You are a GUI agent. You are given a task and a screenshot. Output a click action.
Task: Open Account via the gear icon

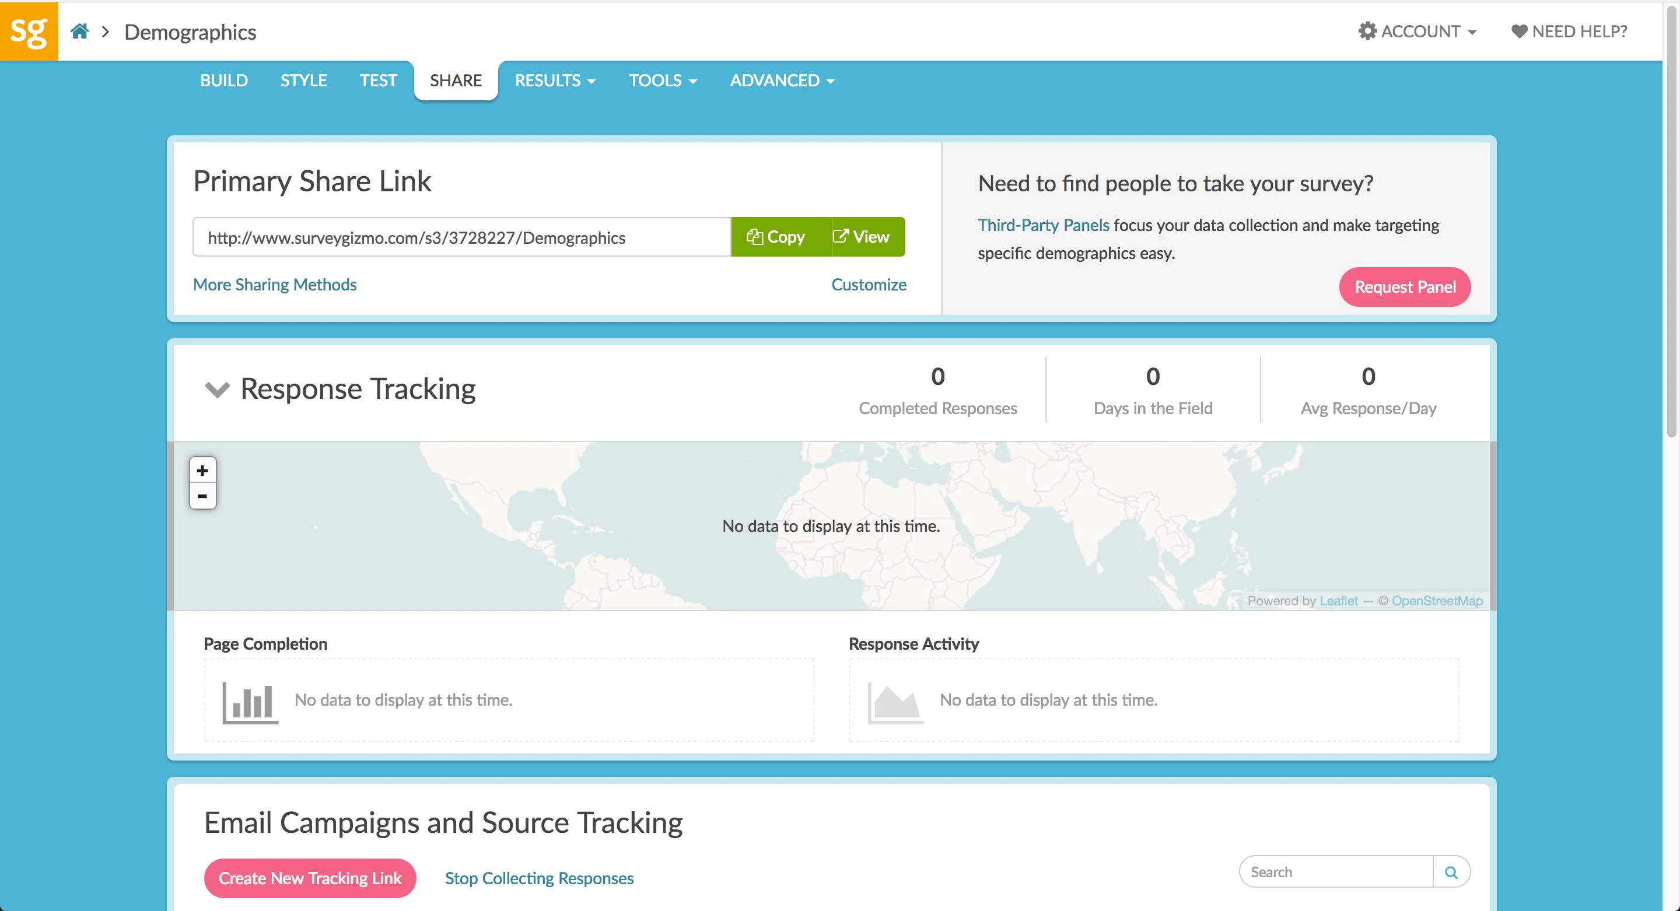click(x=1370, y=31)
